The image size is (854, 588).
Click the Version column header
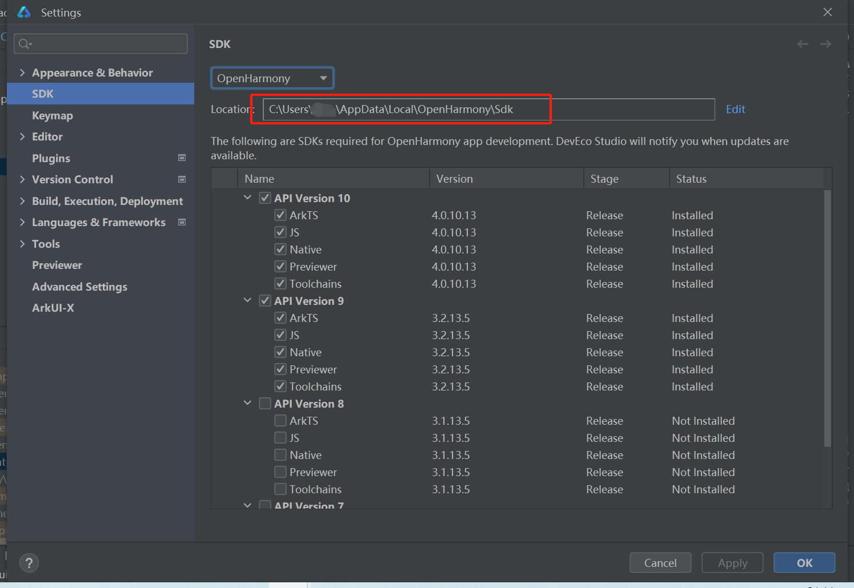tap(506, 179)
